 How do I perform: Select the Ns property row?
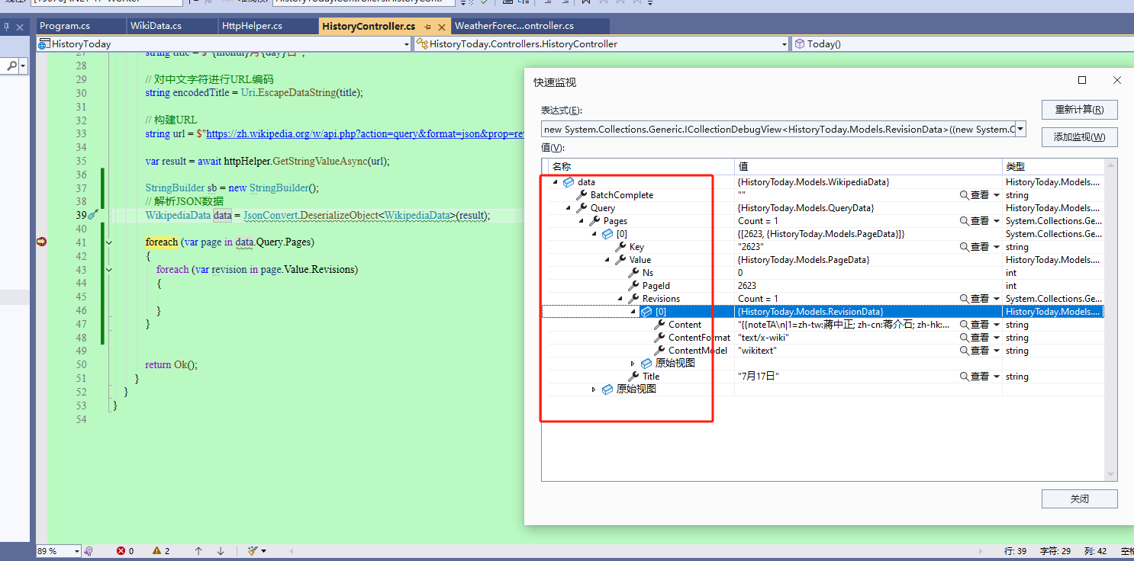[823, 273]
